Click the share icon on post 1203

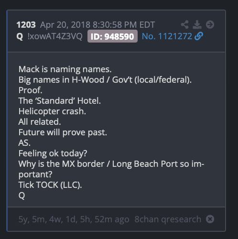click(x=185, y=24)
